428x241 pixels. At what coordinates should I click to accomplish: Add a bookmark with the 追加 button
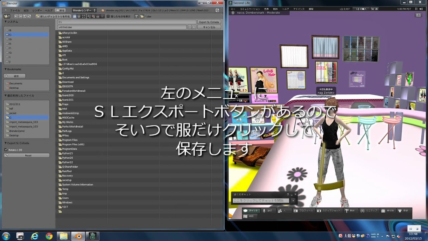(15, 76)
